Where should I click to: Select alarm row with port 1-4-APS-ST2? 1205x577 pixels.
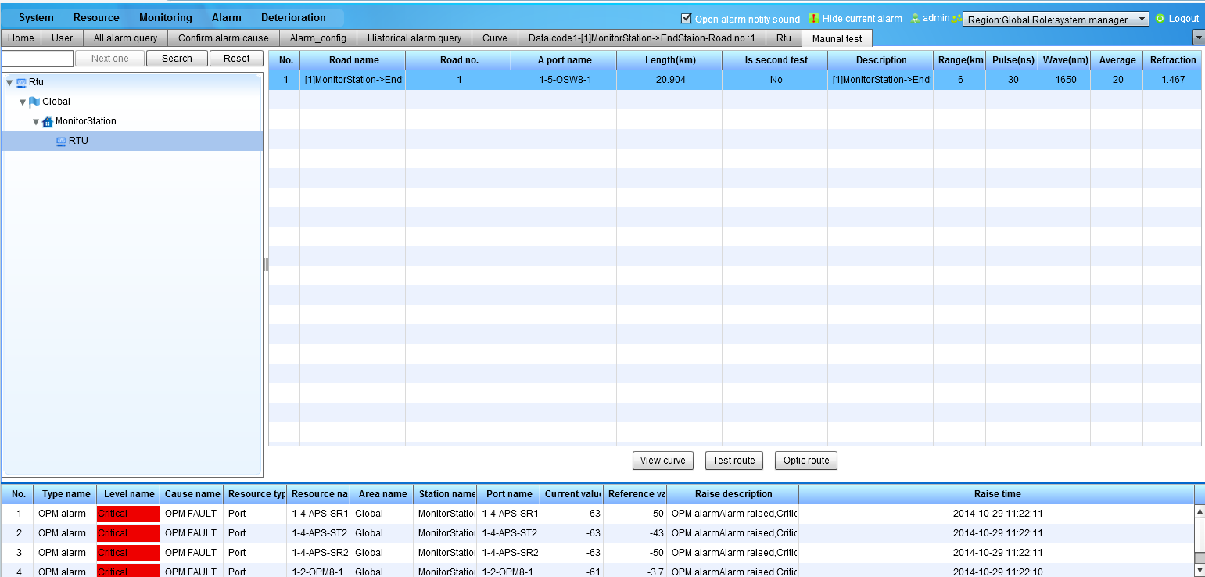(x=597, y=533)
